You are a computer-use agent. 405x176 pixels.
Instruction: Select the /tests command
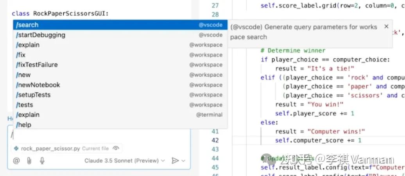point(120,105)
